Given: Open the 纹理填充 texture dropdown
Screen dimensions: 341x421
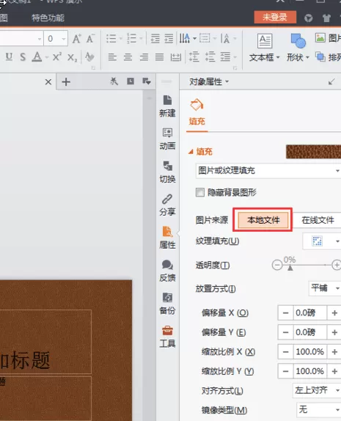Looking at the screenshot, I should pyautogui.click(x=322, y=241).
